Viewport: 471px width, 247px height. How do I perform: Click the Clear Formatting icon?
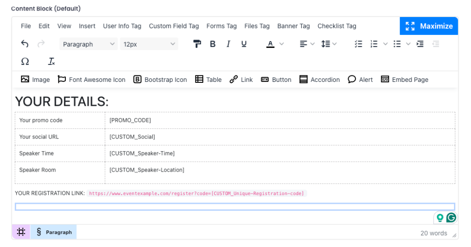click(52, 62)
